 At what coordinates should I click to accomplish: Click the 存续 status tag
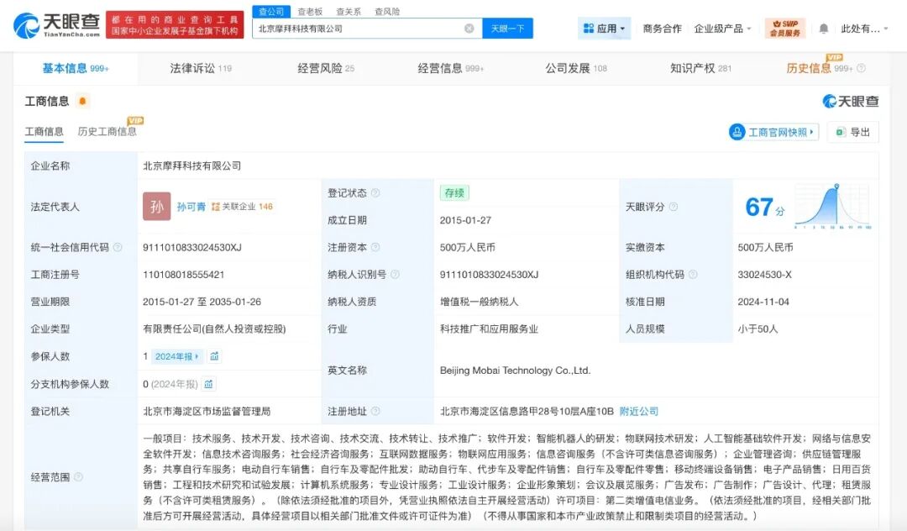454,192
